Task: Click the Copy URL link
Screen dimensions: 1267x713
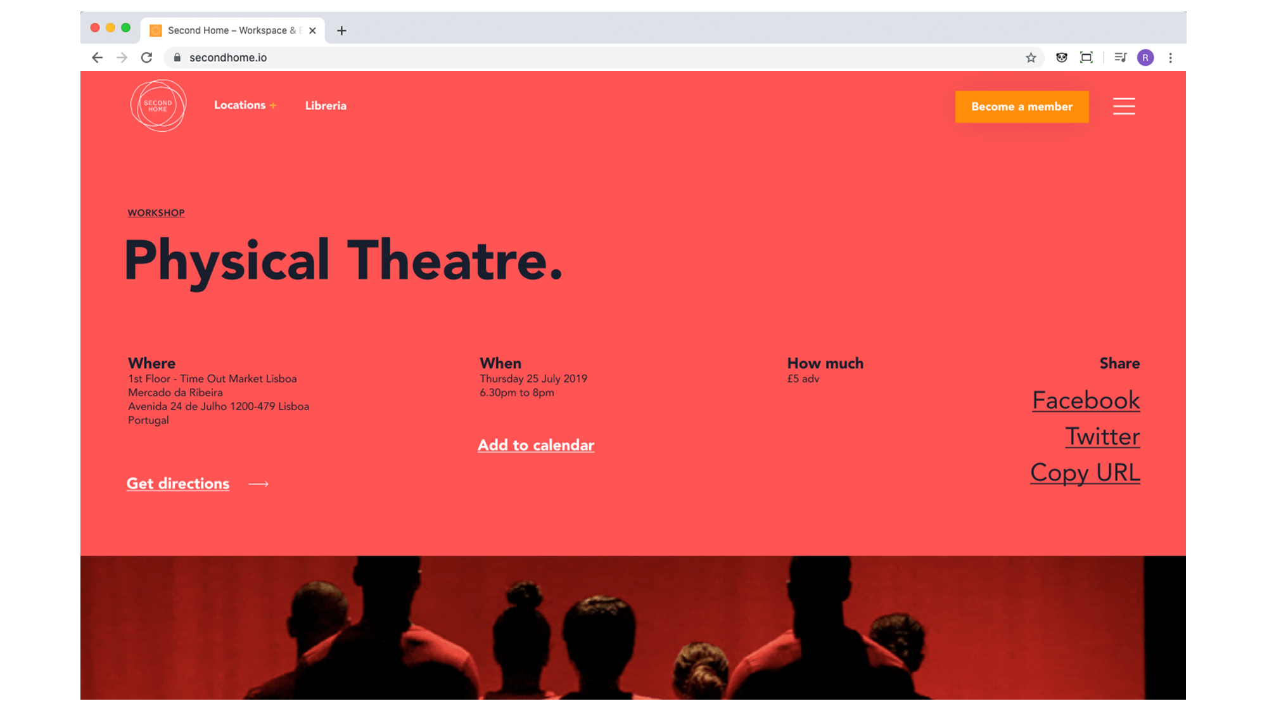Action: pyautogui.click(x=1085, y=473)
